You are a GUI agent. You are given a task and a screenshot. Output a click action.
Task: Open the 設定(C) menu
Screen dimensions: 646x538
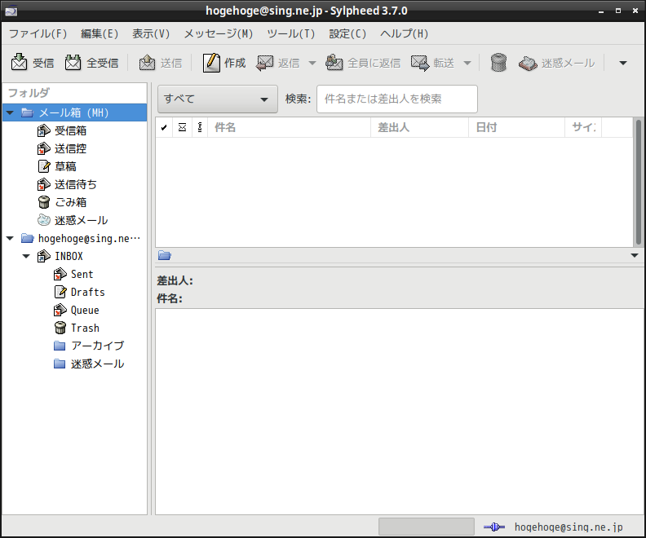(x=347, y=33)
